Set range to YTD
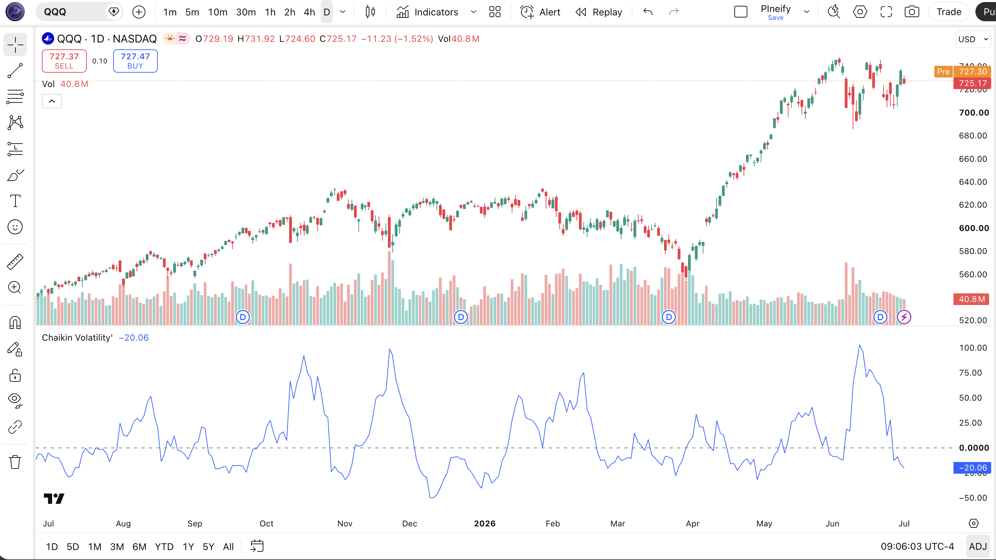Image resolution: width=996 pixels, height=560 pixels. tap(164, 547)
